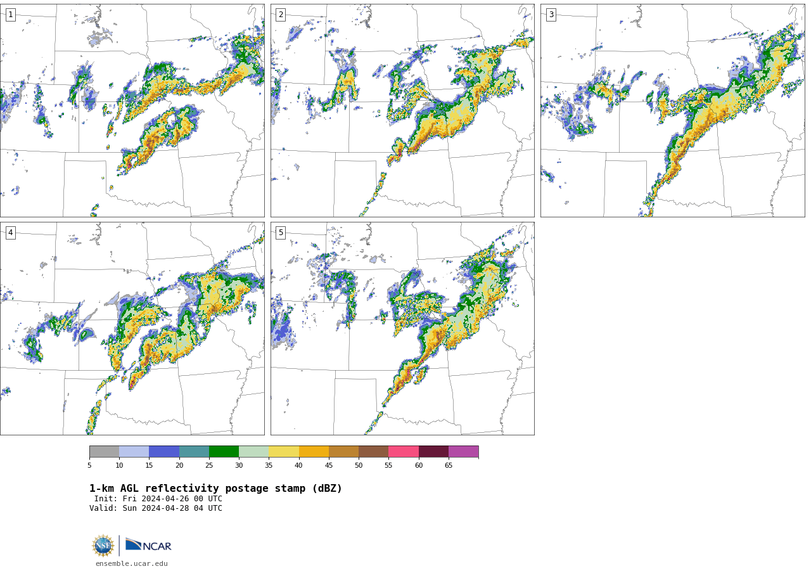The height and width of the screenshot is (571, 811).
Task: Click the pale green 30-35 dBZ swatch
Action: [x=254, y=452]
